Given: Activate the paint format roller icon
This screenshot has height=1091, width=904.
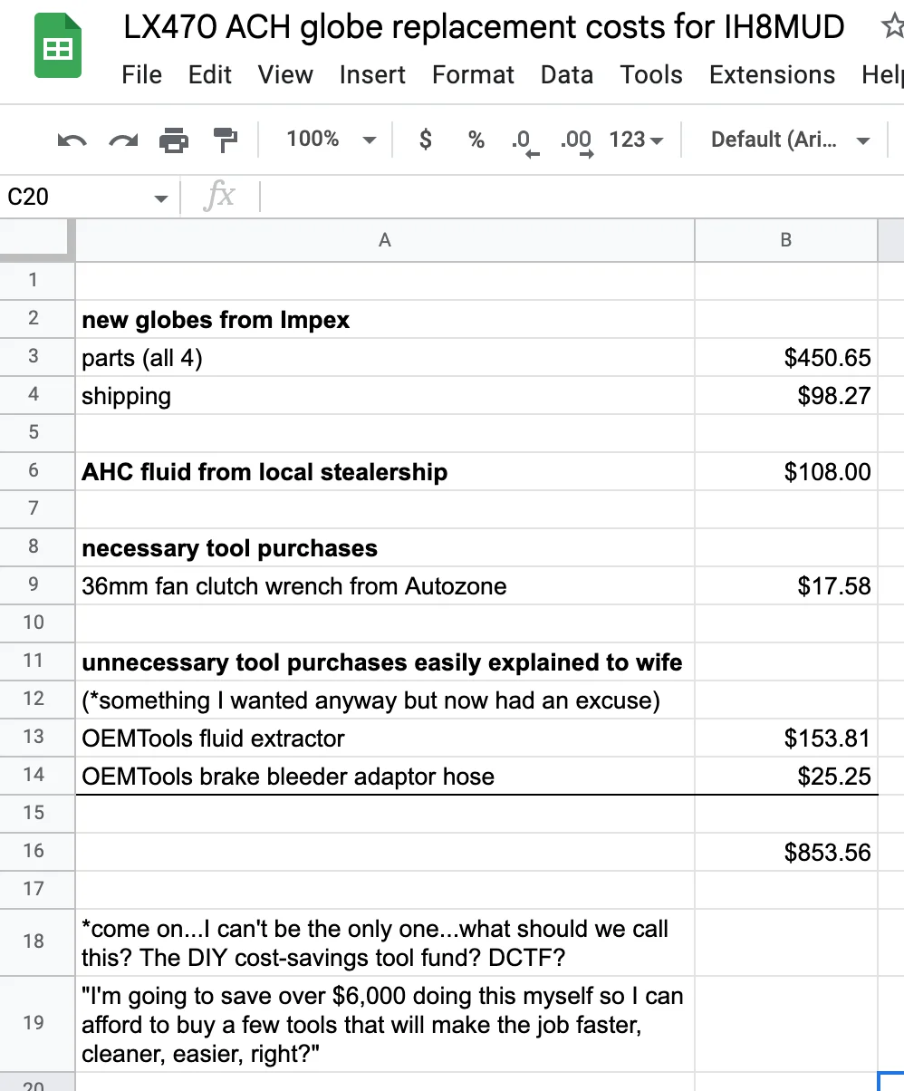Looking at the screenshot, I should pos(225,140).
